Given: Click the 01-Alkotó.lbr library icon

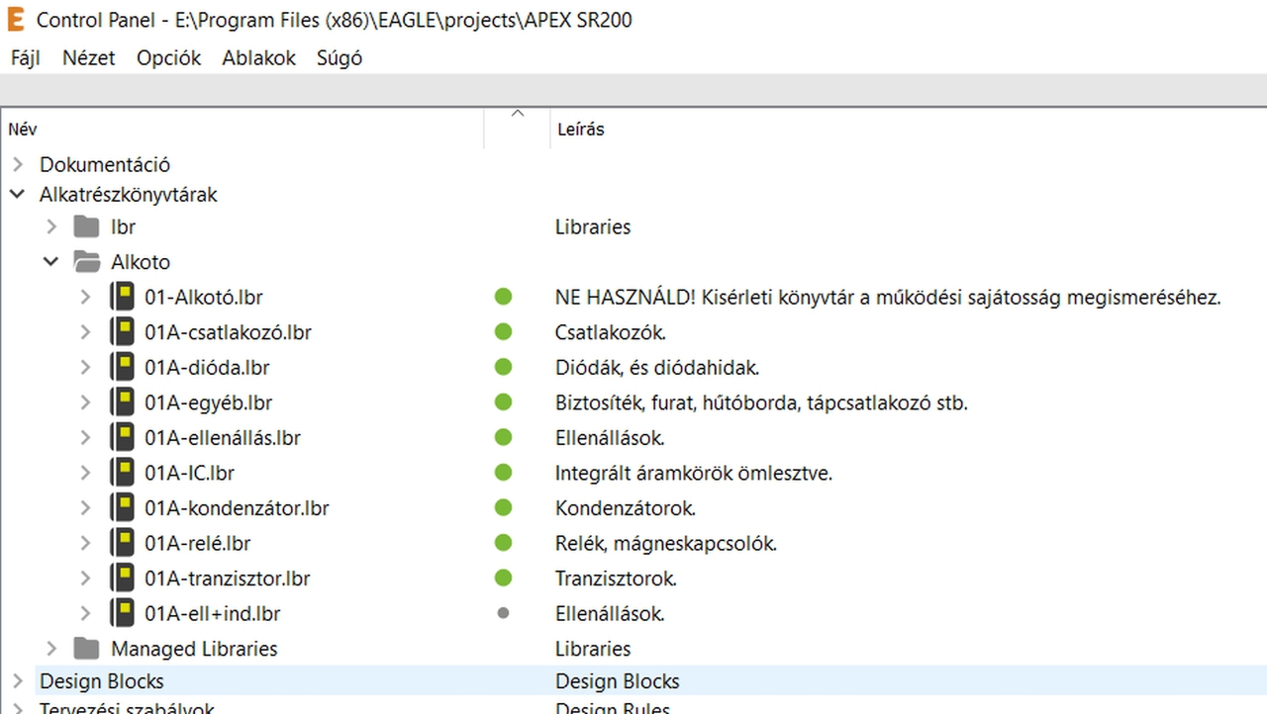Looking at the screenshot, I should pos(122,297).
